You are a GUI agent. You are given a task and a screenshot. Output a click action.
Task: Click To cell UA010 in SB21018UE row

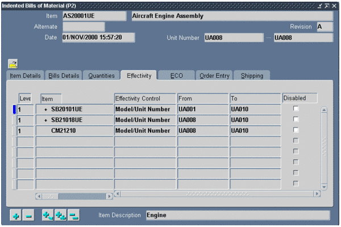255,120
